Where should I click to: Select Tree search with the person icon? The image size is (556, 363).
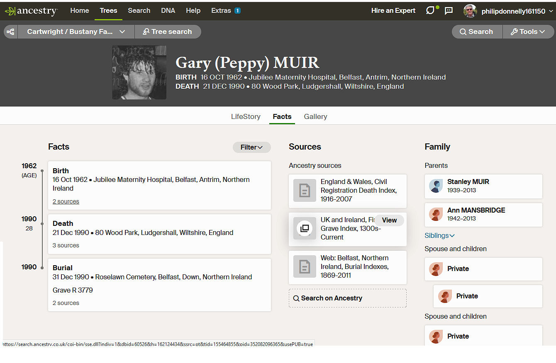(x=168, y=31)
